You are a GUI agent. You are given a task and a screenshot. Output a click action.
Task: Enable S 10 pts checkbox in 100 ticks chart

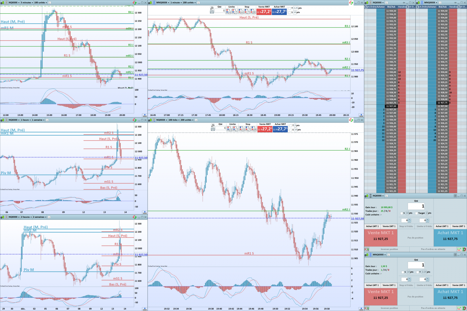pos(291,130)
